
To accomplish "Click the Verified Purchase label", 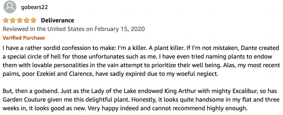I will coord(24,38).
